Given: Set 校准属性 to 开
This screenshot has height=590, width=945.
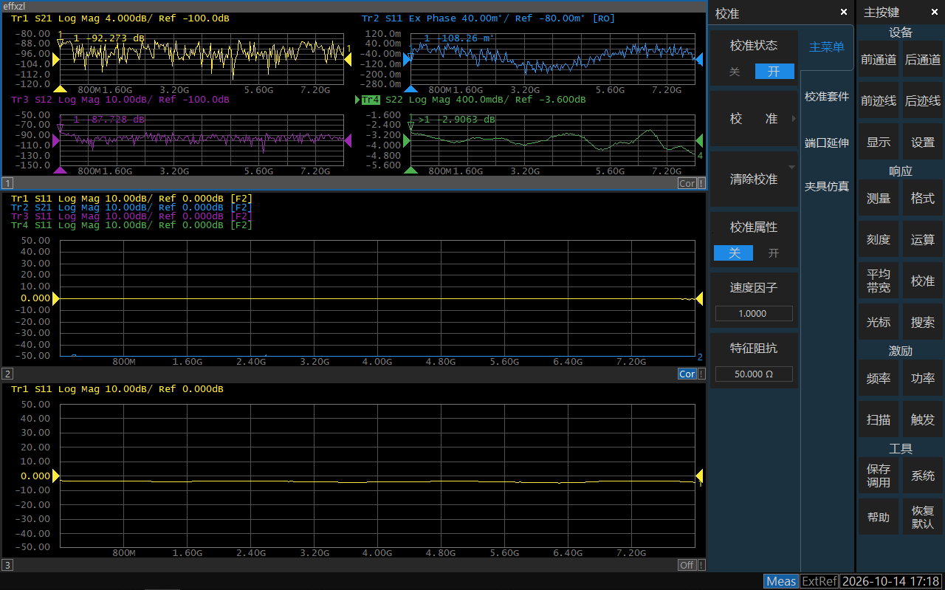Looking at the screenshot, I should (774, 253).
